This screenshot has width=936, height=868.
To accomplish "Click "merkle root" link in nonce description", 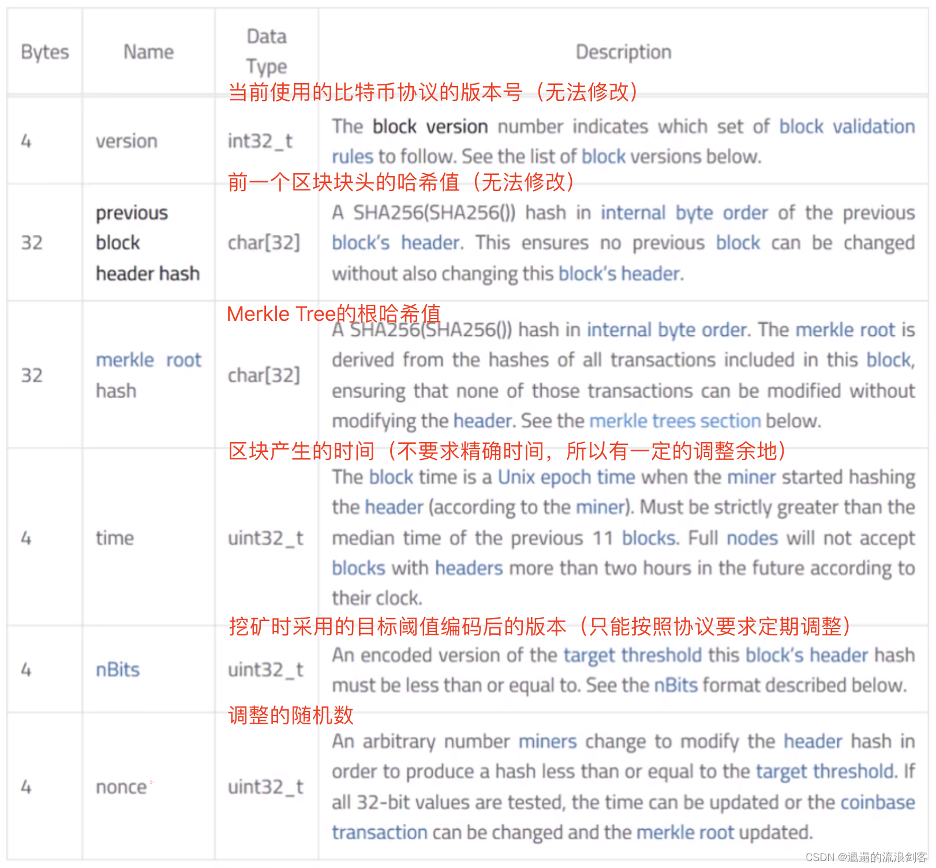I will (x=685, y=833).
